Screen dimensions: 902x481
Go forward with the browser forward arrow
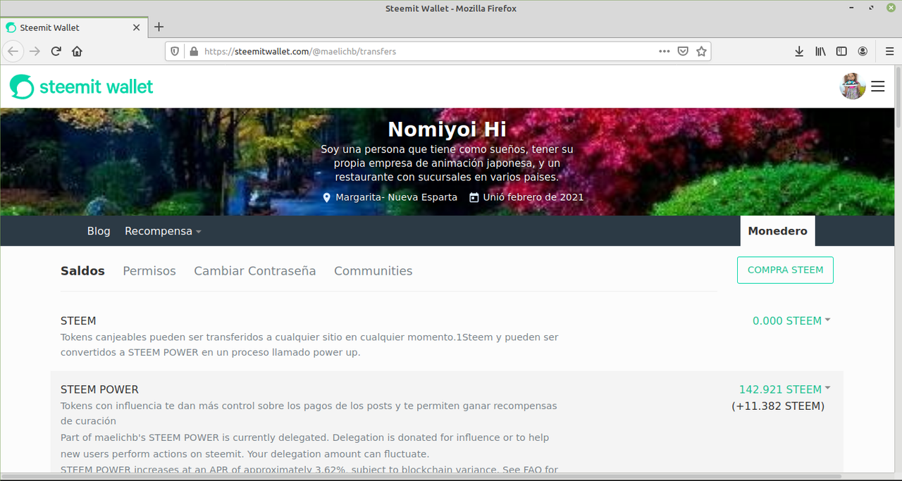35,51
